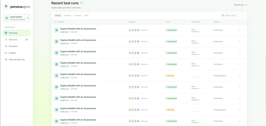Image resolution: width=266 pixels, height=126 pixels.
Task: Click the globe icon of the second Running row
Action: click(x=56, y=110)
